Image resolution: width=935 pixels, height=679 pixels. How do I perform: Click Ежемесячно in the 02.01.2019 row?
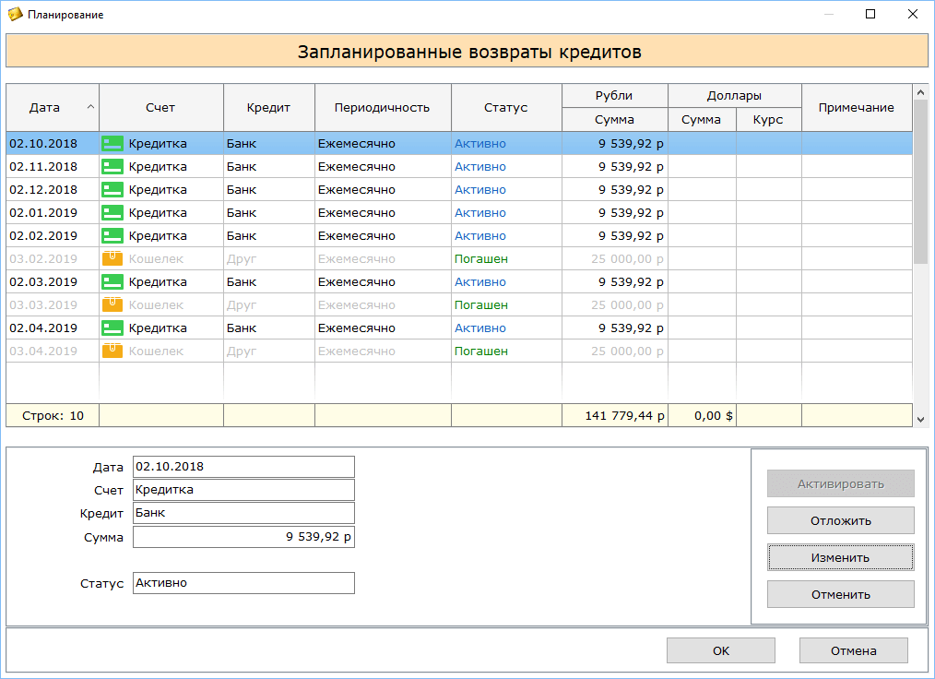[357, 212]
